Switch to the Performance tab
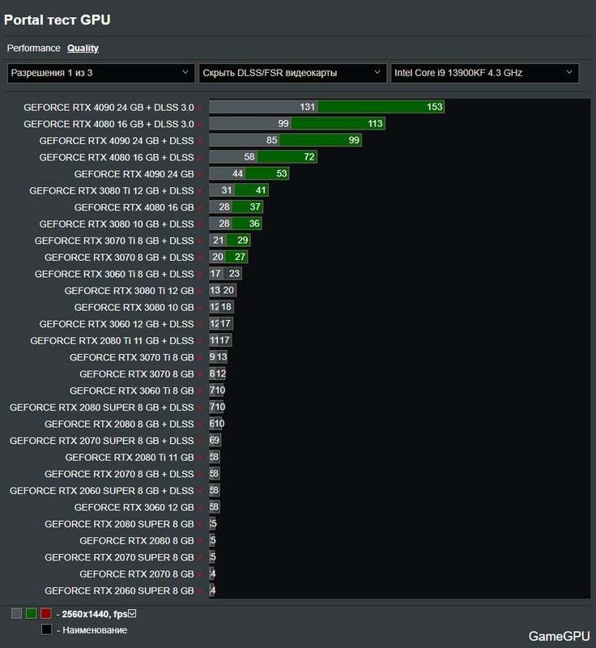The image size is (596, 648). (33, 49)
